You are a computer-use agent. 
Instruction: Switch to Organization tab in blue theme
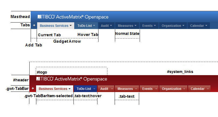click(x=173, y=26)
